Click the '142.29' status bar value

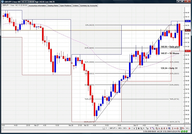159,132
